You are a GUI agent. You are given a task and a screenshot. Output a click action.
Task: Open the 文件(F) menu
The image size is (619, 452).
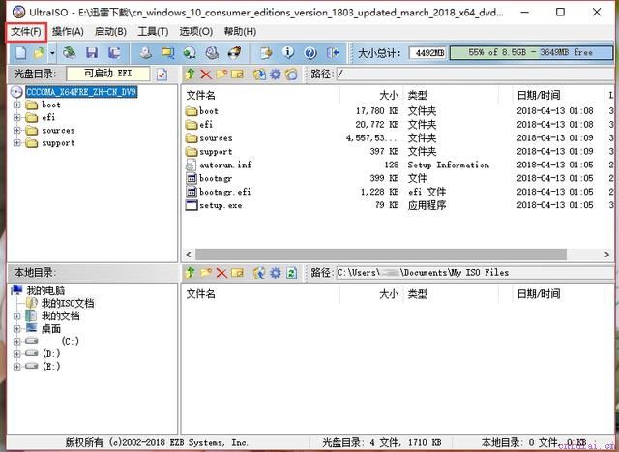pos(26,32)
